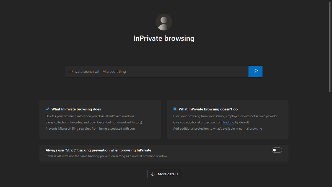Click the InPrivate search input field
332x187 pixels.
point(155,71)
